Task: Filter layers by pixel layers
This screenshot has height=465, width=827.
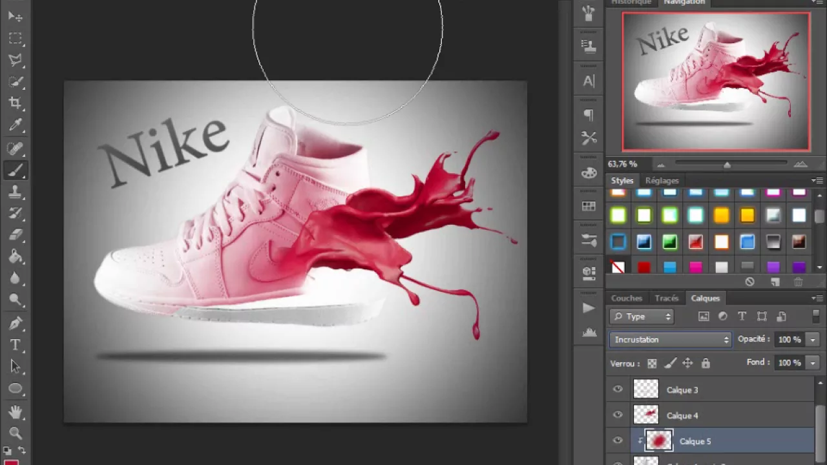Action: [704, 316]
